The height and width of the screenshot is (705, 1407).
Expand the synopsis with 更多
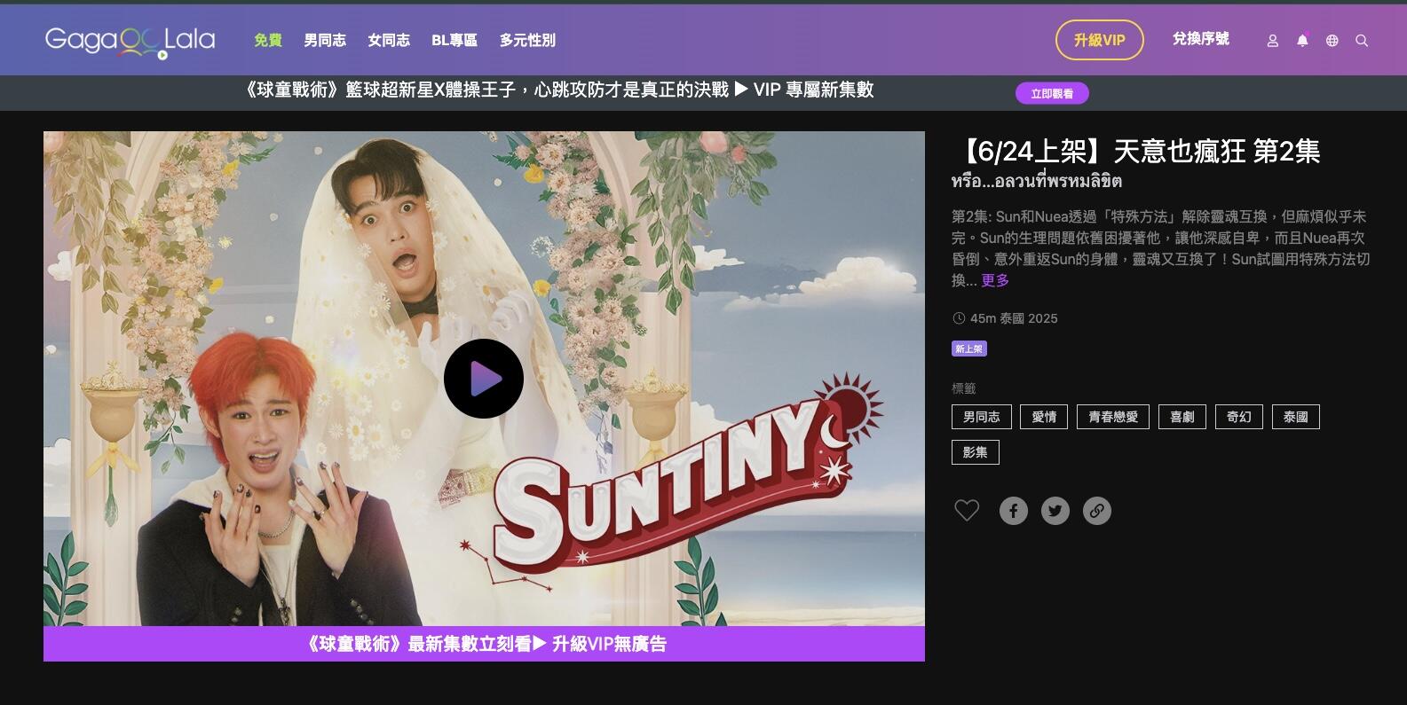(995, 280)
